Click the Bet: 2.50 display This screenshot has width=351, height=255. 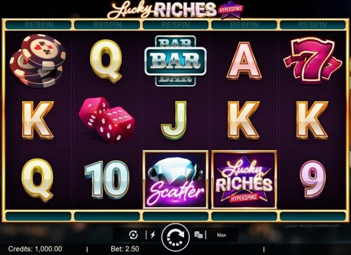pyautogui.click(x=125, y=248)
